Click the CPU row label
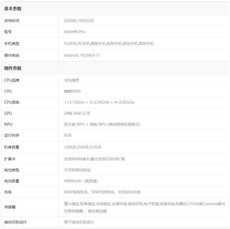The width and height of the screenshot is (230, 229). coord(8,91)
